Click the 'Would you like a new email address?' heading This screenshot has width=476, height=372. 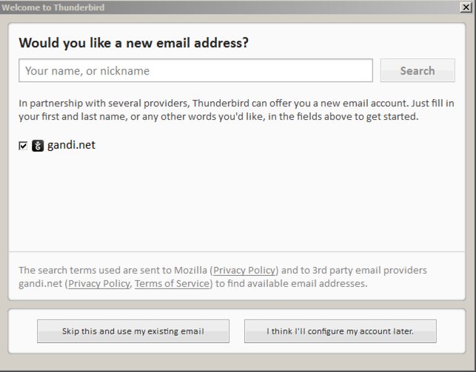pos(133,43)
